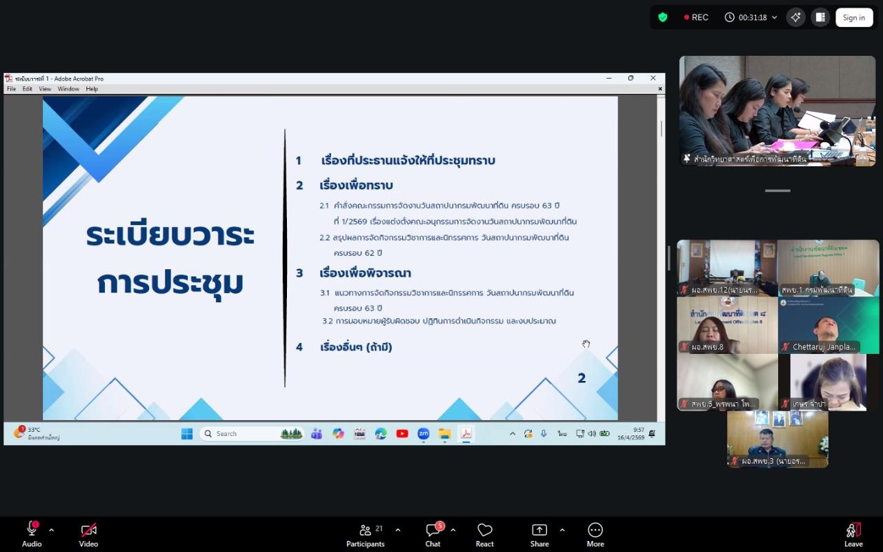This screenshot has height=552, width=883.
Task: Click the tray speaker volume icon
Action: pos(592,433)
